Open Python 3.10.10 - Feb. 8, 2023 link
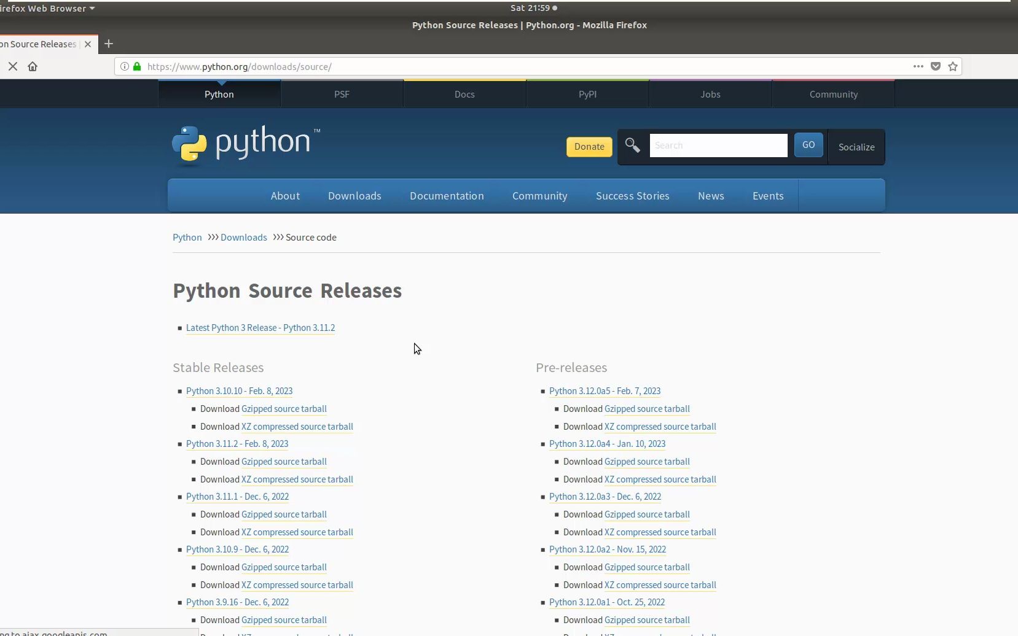This screenshot has height=636, width=1018. click(x=239, y=391)
